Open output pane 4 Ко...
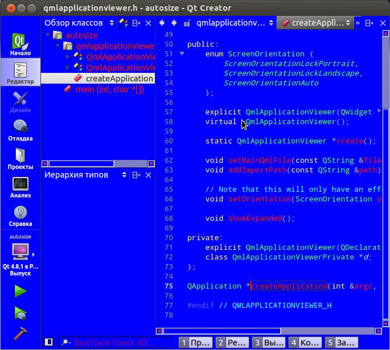The width and height of the screenshot is (390, 350). click(x=305, y=343)
